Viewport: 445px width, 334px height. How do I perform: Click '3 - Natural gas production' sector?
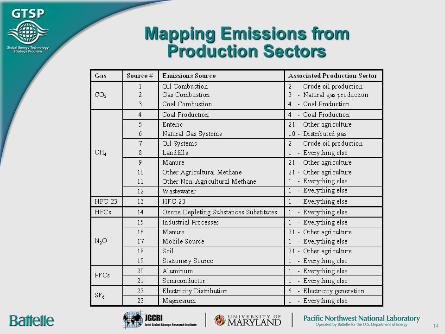click(x=328, y=95)
